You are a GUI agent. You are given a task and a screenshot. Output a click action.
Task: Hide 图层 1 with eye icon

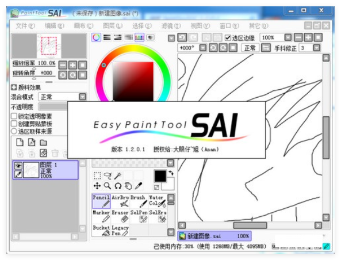18,166
